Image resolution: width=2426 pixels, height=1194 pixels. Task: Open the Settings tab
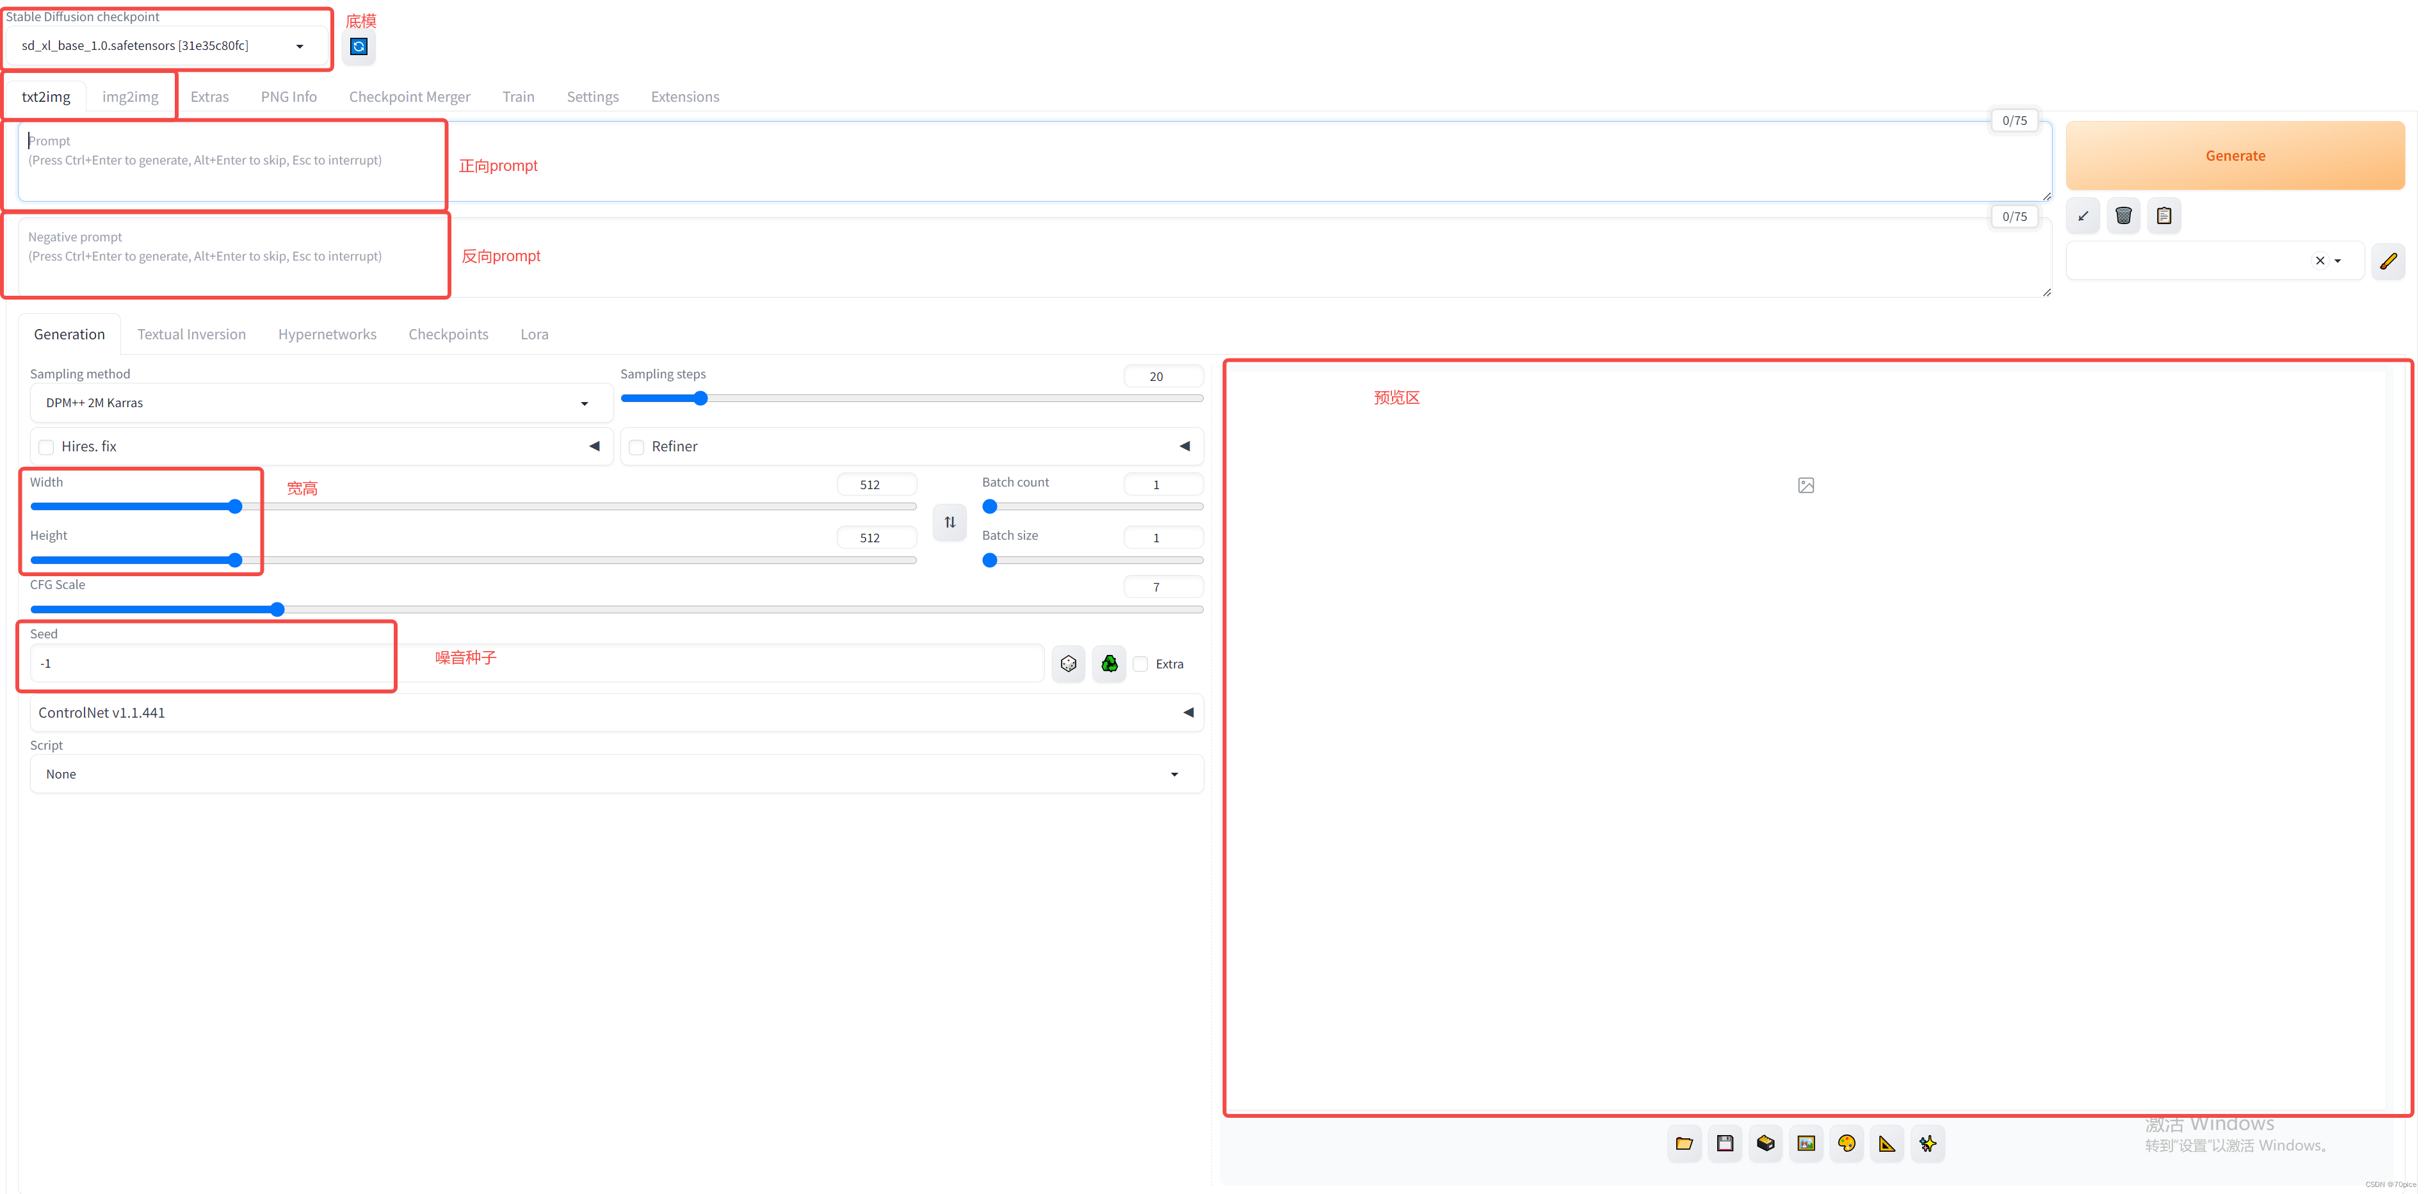[592, 96]
